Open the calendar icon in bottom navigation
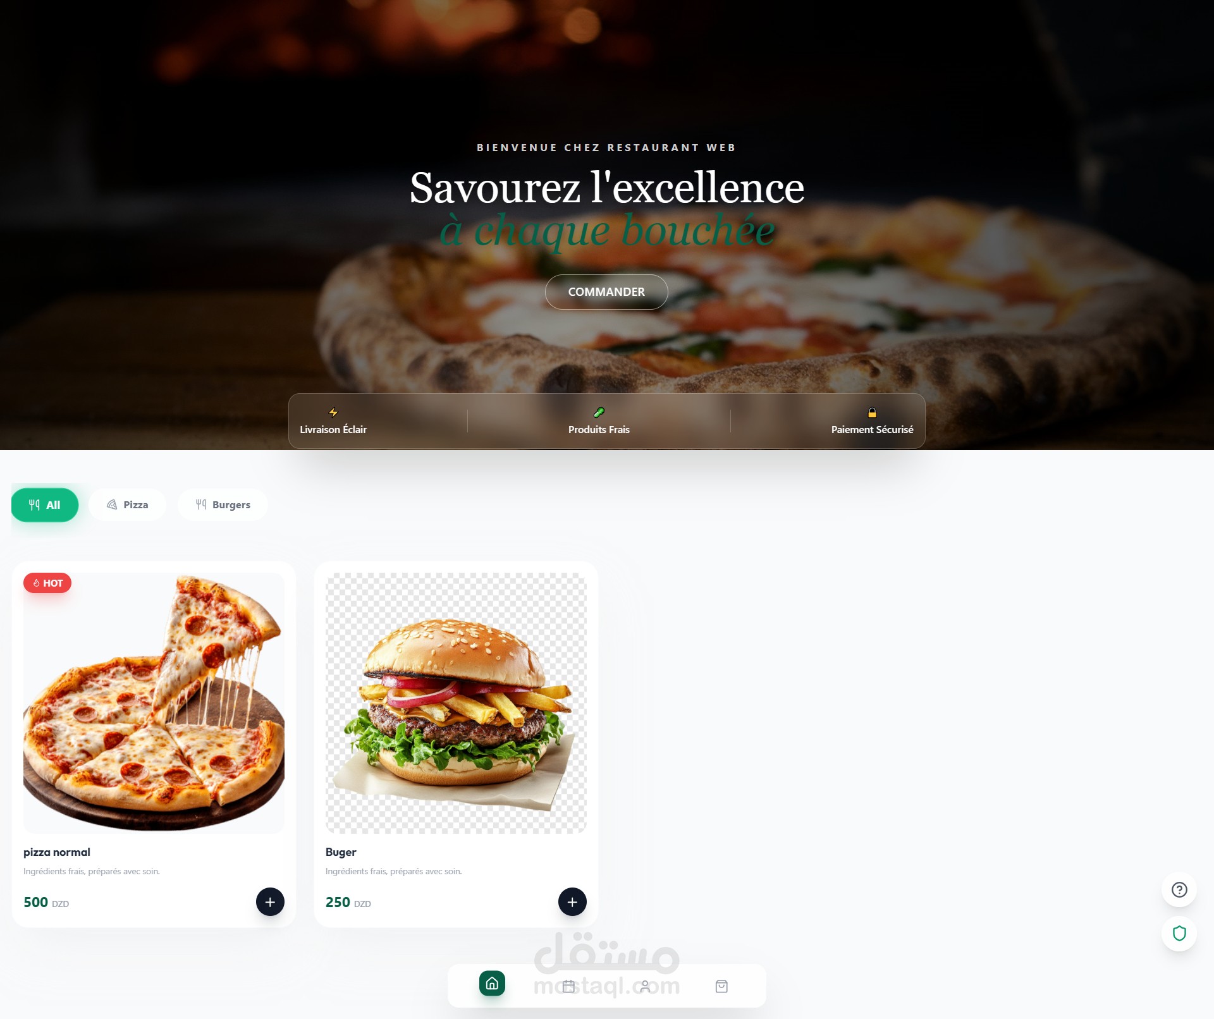This screenshot has width=1214, height=1019. 568,986
